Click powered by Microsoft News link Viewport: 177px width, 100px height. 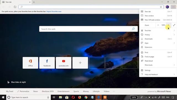(159, 91)
